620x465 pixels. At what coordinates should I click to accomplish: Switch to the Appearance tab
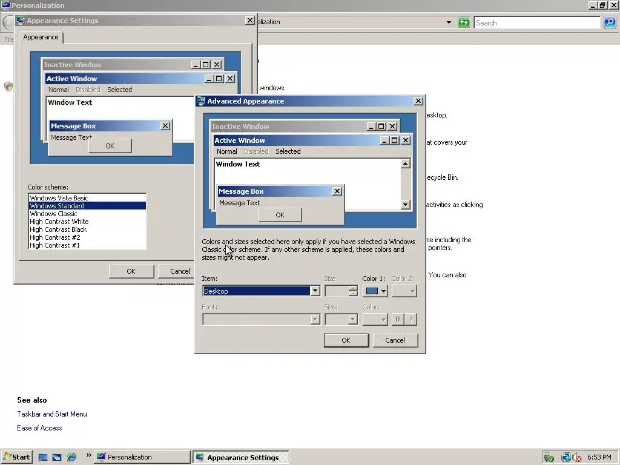coord(41,37)
